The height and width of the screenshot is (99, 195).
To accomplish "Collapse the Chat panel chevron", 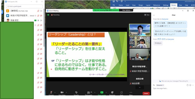I will point(154,15).
